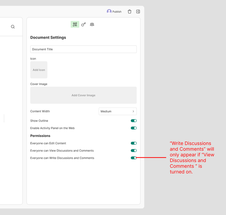Toggle the right sidebar panel icon
Image resolution: width=226 pixels, height=215 pixels.
point(138,11)
